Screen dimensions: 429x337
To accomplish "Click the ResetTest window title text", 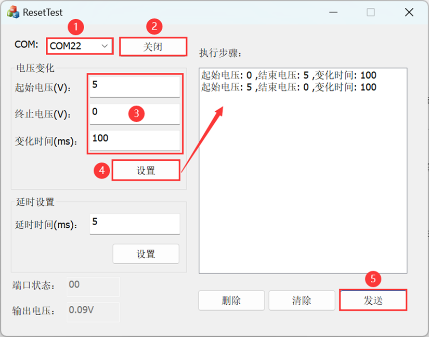I will 43,12.
